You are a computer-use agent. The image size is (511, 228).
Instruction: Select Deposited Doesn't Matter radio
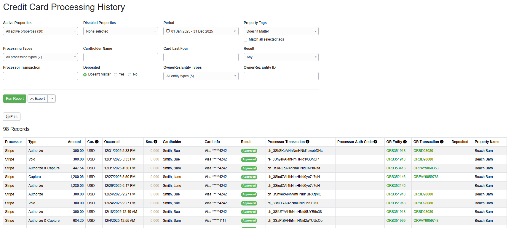point(85,75)
